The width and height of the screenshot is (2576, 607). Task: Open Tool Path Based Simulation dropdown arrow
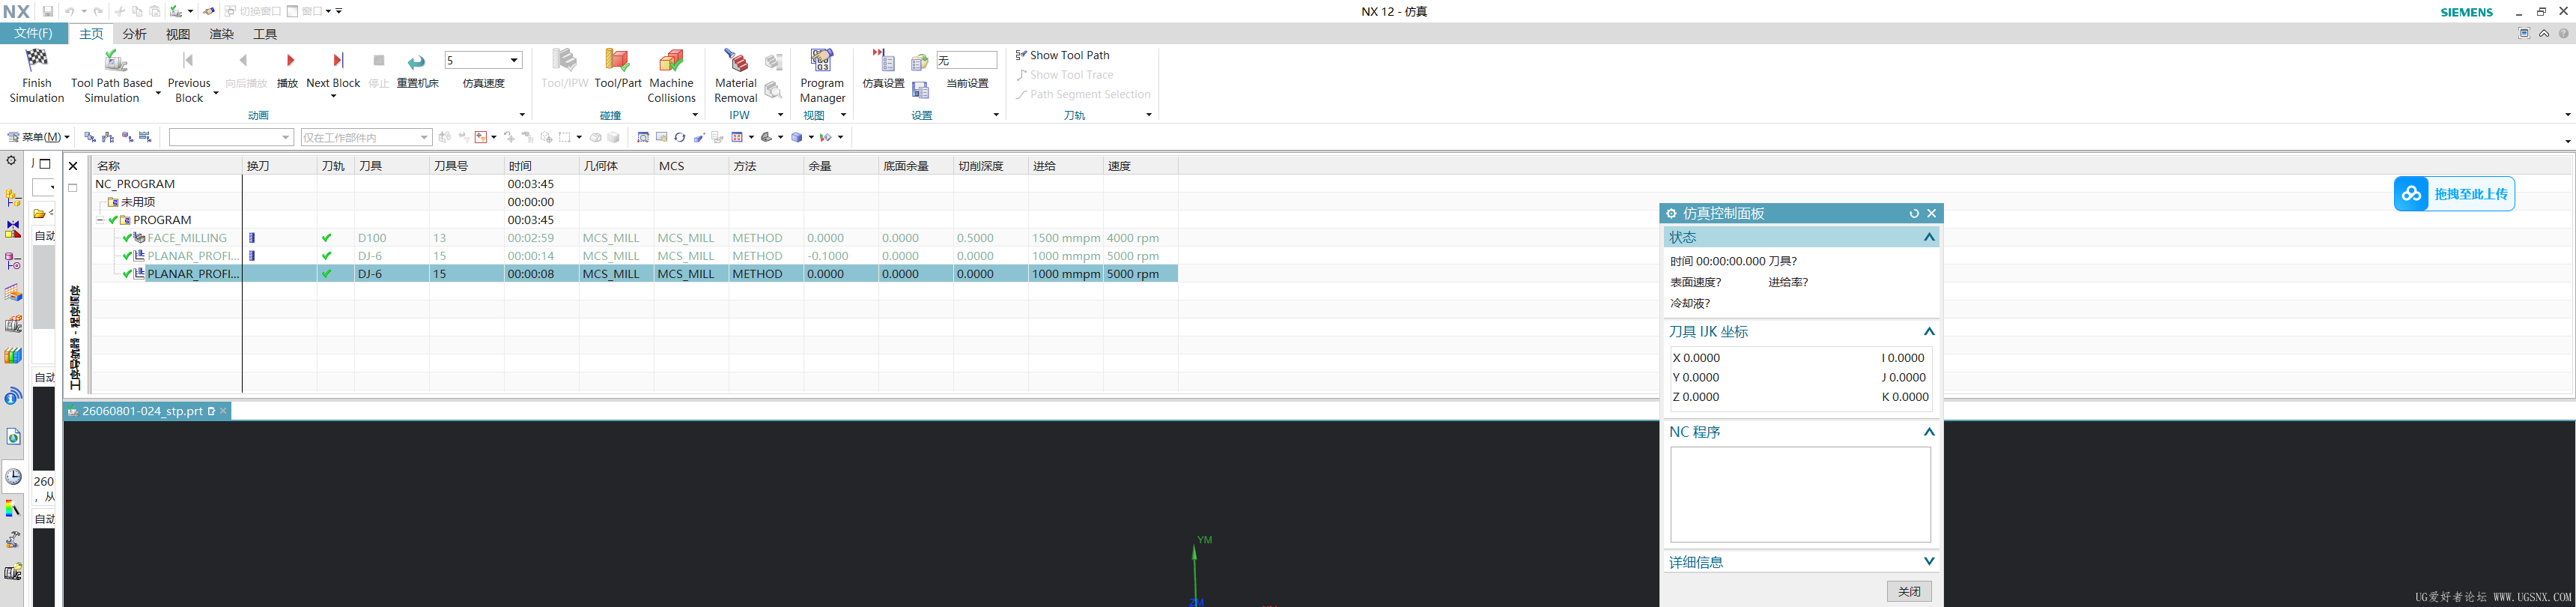click(158, 94)
